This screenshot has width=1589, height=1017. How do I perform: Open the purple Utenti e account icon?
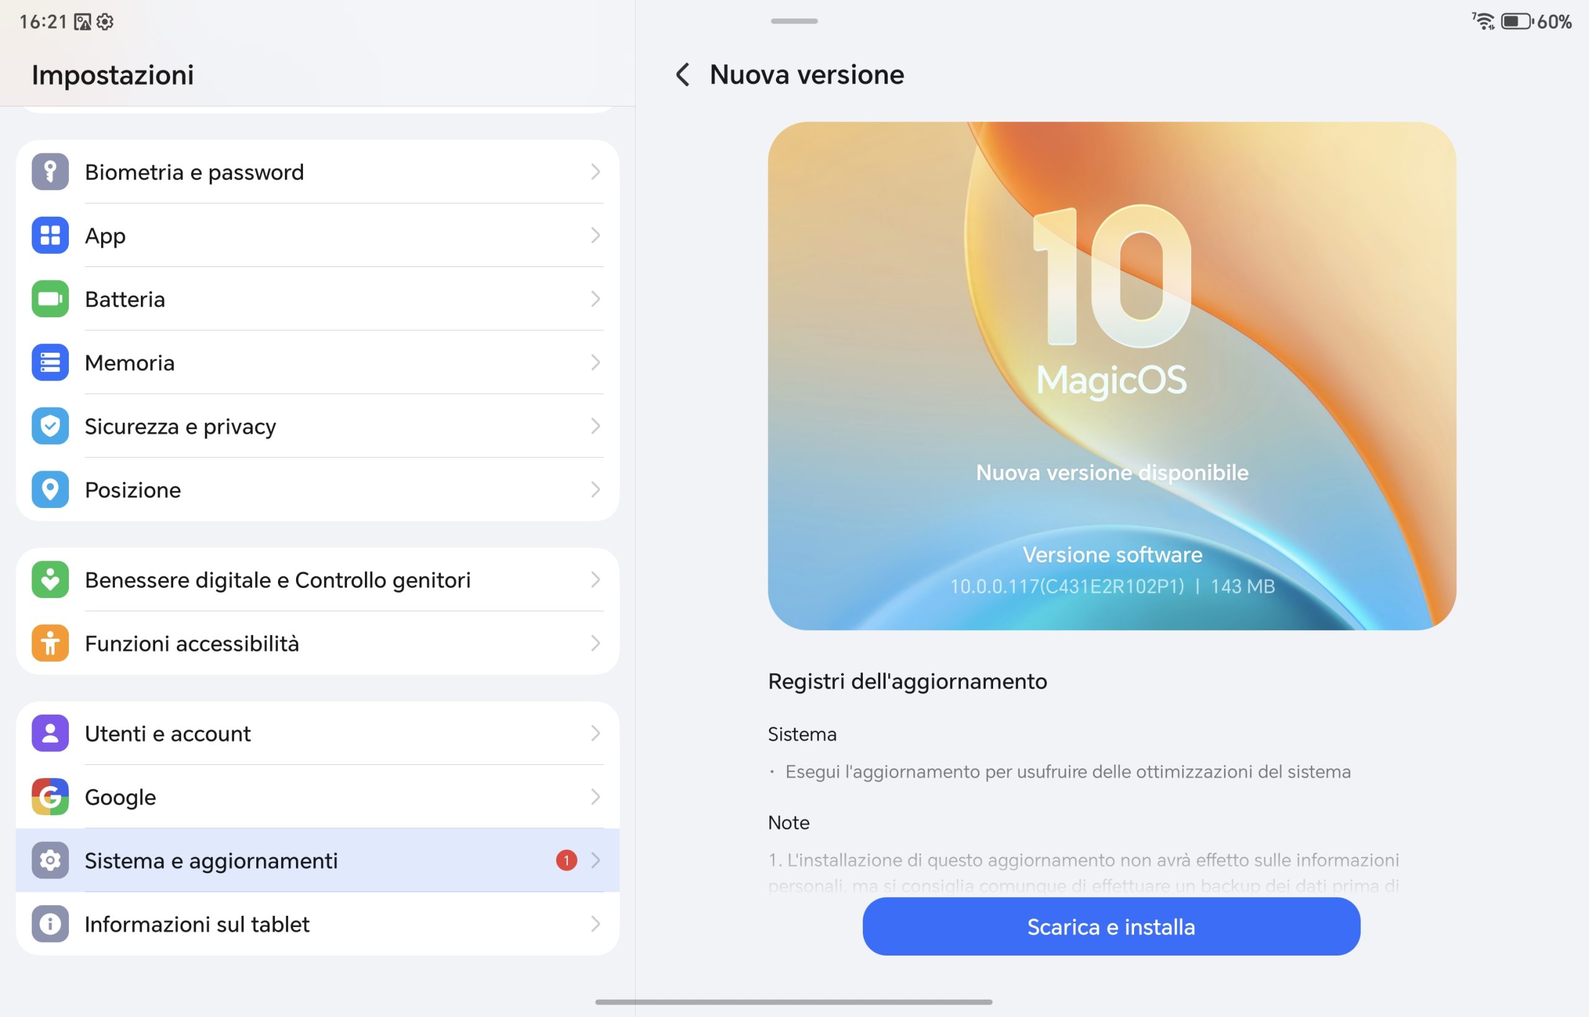click(50, 733)
